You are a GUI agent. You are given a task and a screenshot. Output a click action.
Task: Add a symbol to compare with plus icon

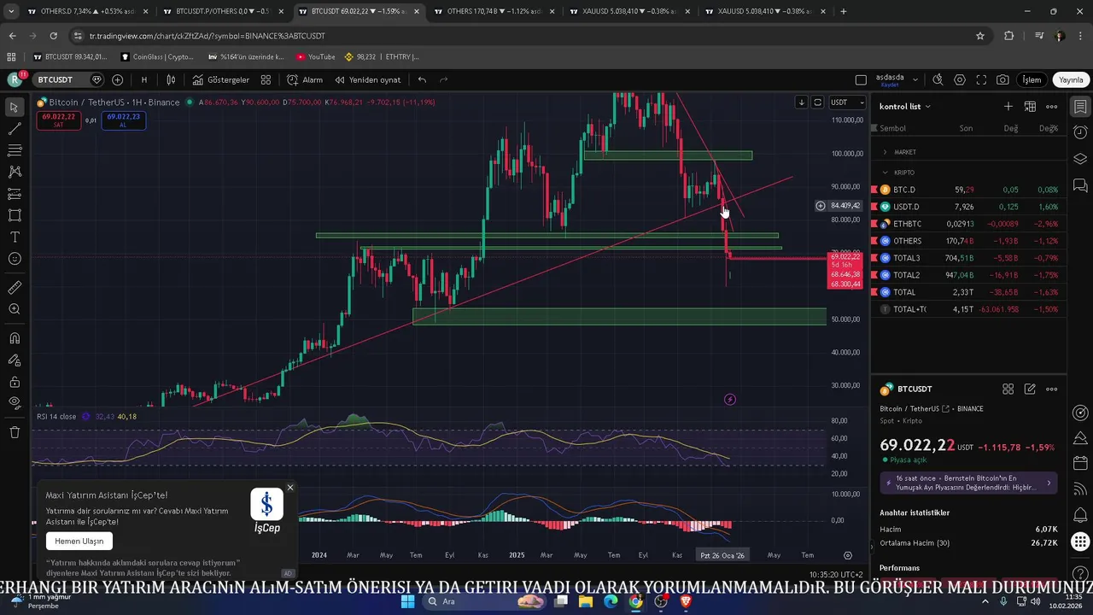(x=117, y=79)
